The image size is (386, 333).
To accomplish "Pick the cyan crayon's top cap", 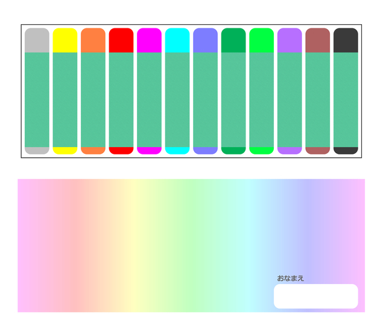I will [177, 40].
